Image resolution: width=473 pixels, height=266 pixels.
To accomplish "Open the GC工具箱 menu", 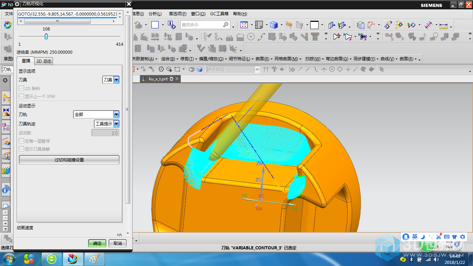I will pyautogui.click(x=219, y=14).
